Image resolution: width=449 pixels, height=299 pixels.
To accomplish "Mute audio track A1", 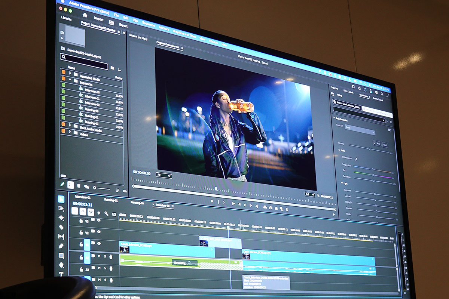I will pos(99,256).
